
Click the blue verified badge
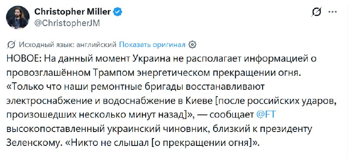click(x=118, y=12)
